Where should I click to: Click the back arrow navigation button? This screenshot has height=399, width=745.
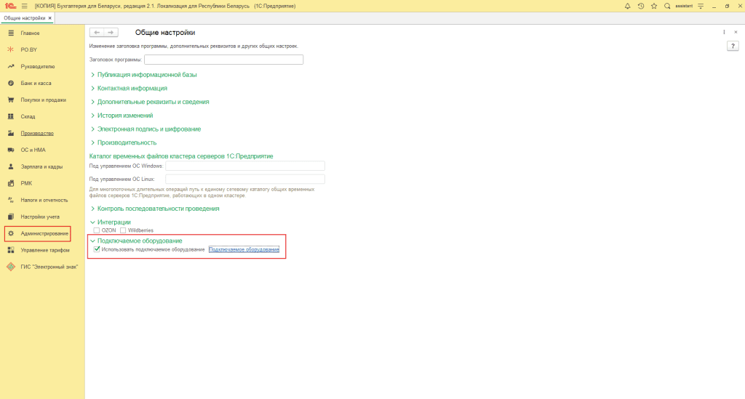pos(97,32)
